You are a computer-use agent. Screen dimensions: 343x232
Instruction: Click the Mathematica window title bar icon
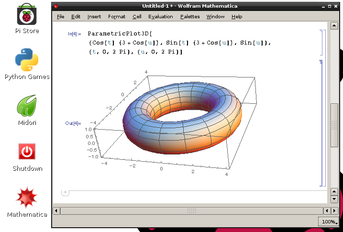coord(56,6)
